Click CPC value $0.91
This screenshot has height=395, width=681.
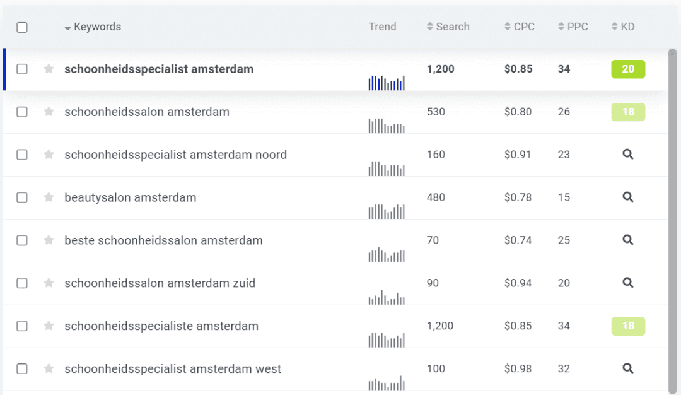[x=518, y=155]
